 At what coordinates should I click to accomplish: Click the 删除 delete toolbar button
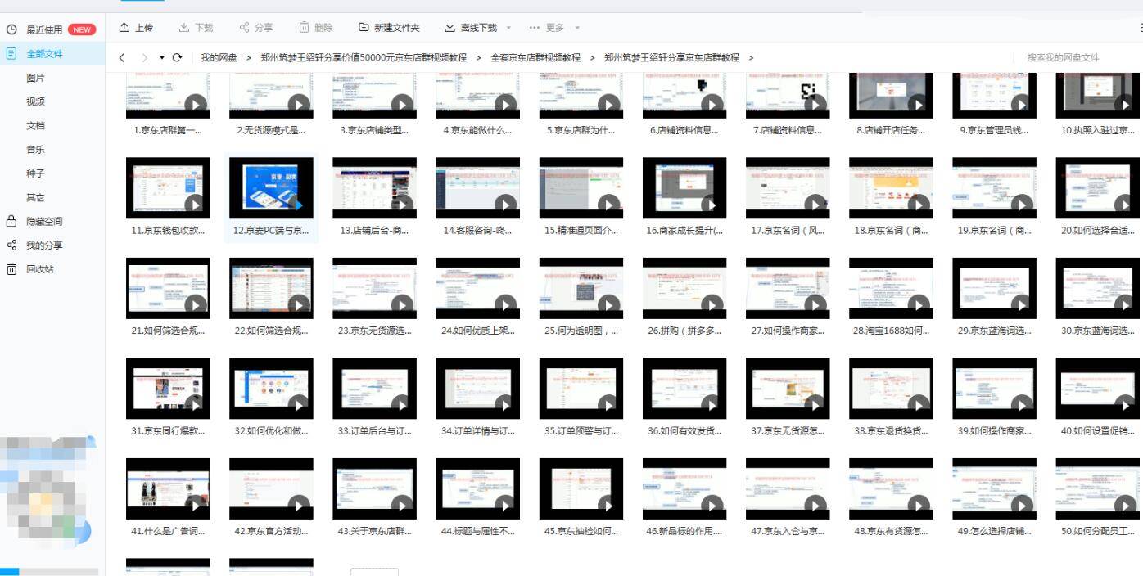316,28
